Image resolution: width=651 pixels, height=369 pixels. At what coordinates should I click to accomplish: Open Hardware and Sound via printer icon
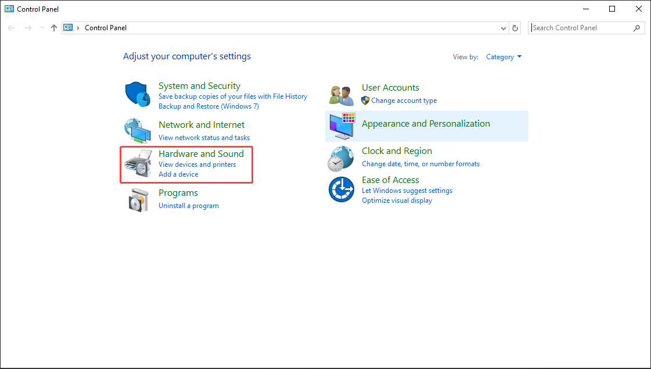point(138,164)
